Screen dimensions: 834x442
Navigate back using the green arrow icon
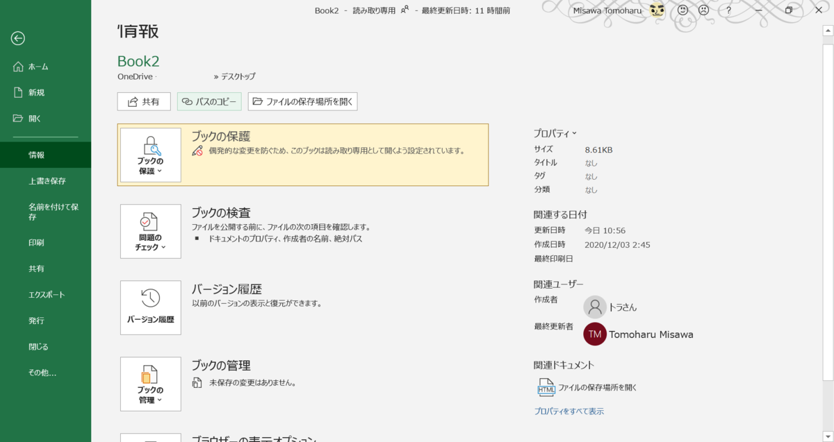click(x=17, y=38)
